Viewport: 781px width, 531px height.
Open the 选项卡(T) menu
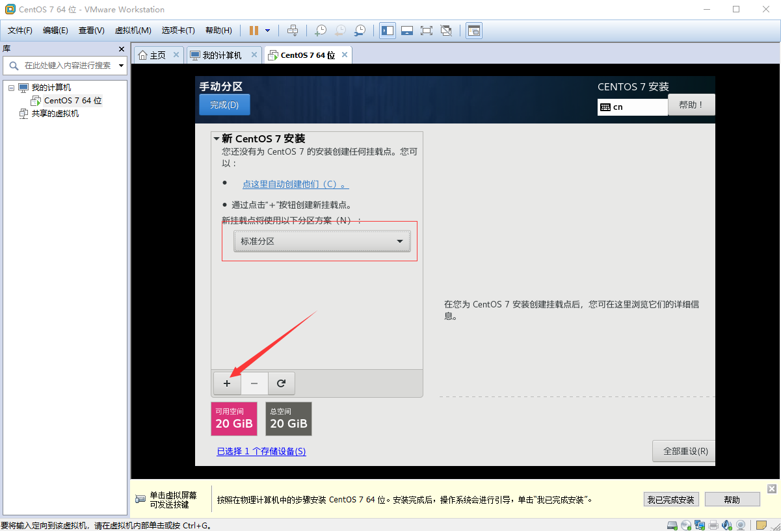178,31
